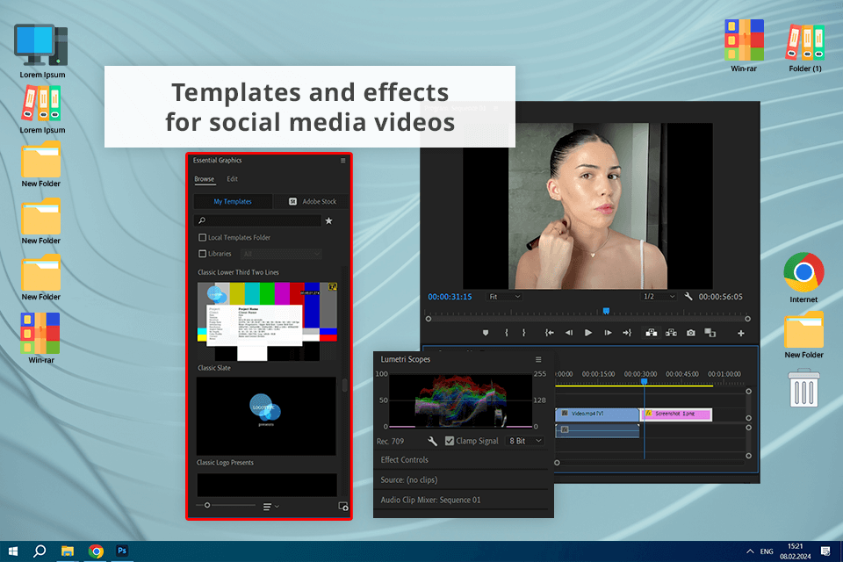Open the Folder (1) desktop icon
Image resolution: width=843 pixels, height=562 pixels.
(x=805, y=41)
